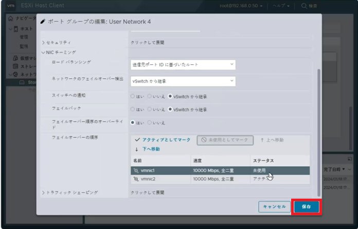Click the dialog vertical scrollbar
The image size is (358, 229).
[319, 132]
